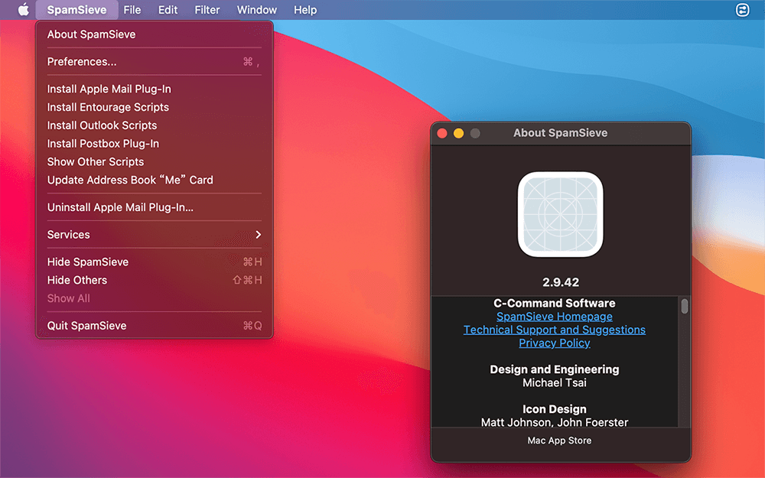Viewport: 765px width, 478px height.
Task: Select Install Outlook Scripts
Action: [x=155, y=125]
